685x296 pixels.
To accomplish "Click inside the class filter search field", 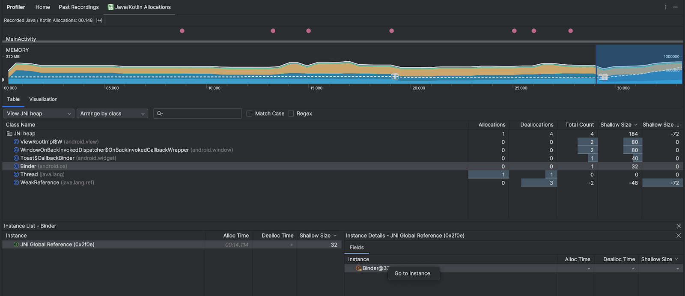I will tap(201, 114).
